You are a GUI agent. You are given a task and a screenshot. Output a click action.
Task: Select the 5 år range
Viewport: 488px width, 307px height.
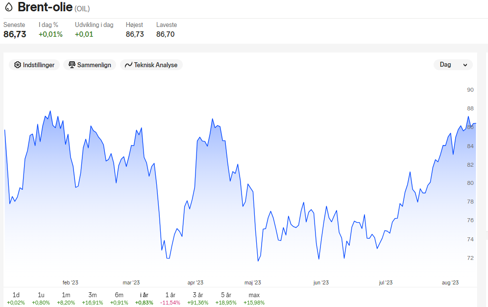(x=226, y=298)
